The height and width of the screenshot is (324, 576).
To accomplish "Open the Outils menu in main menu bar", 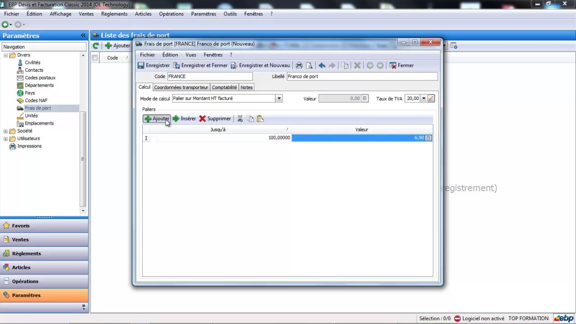I will coord(230,14).
